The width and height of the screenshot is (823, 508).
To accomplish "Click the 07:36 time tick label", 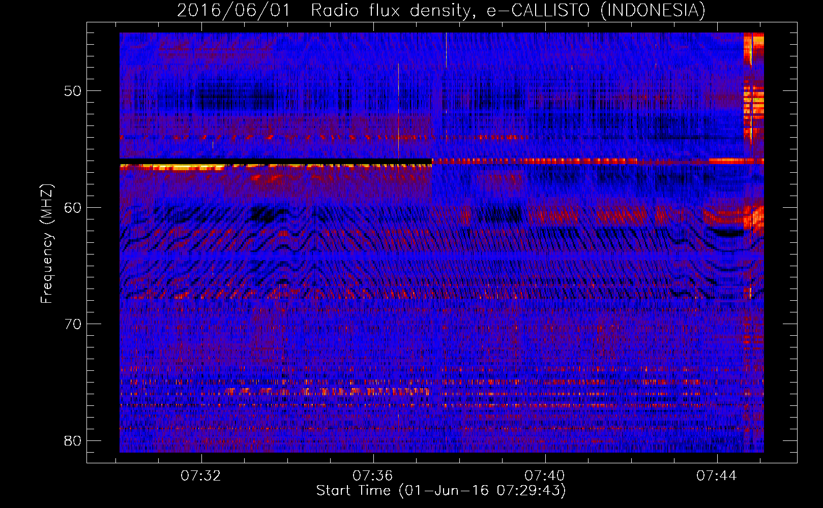I will pos(373,476).
